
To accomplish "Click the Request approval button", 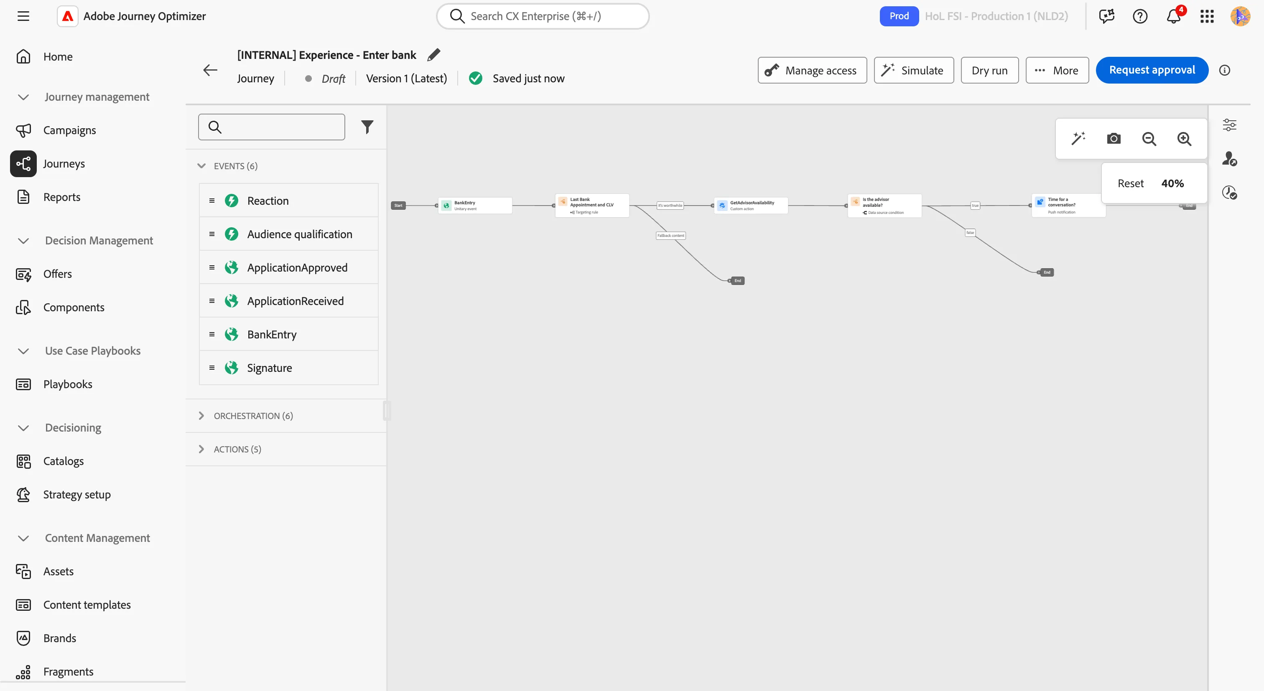I will [1152, 70].
